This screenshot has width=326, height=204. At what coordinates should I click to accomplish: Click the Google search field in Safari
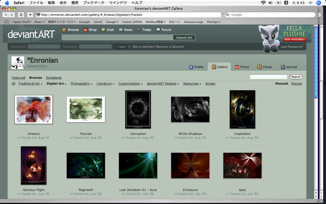pyautogui.click(x=270, y=15)
